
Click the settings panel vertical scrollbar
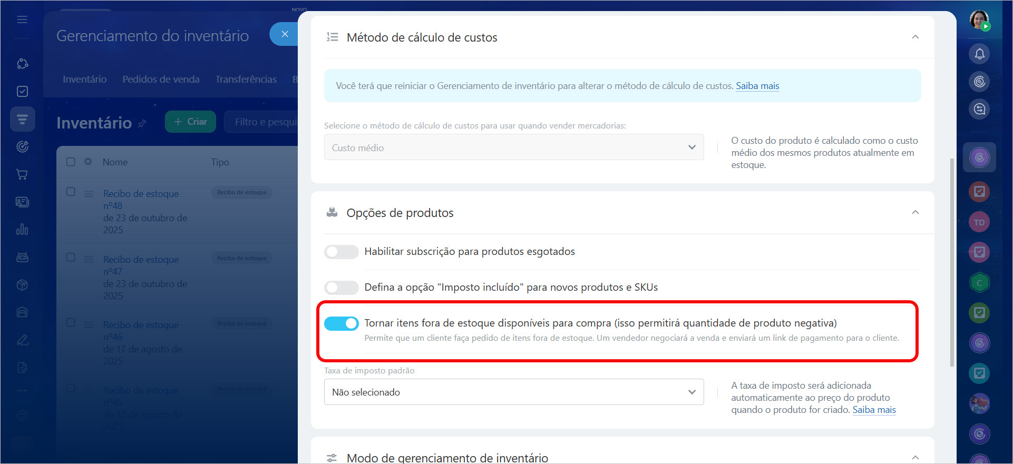(x=951, y=262)
